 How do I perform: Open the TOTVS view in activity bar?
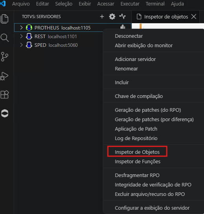pos(5,113)
